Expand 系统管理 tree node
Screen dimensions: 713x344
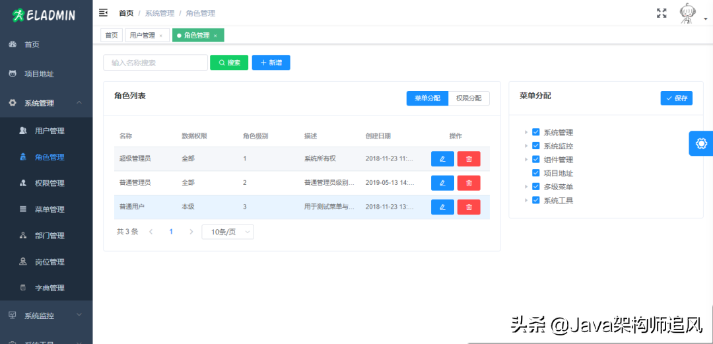click(526, 133)
